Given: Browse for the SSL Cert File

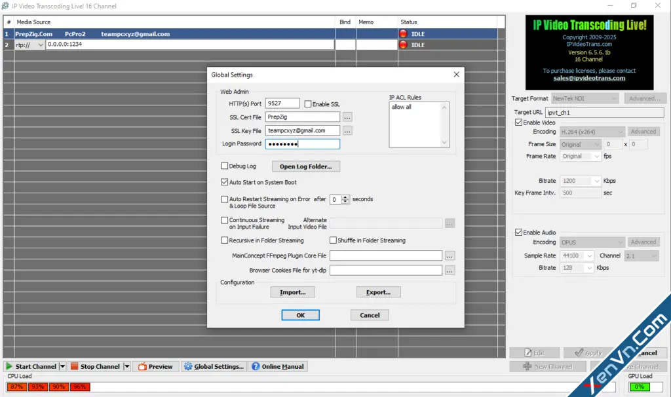Looking at the screenshot, I should click(347, 117).
